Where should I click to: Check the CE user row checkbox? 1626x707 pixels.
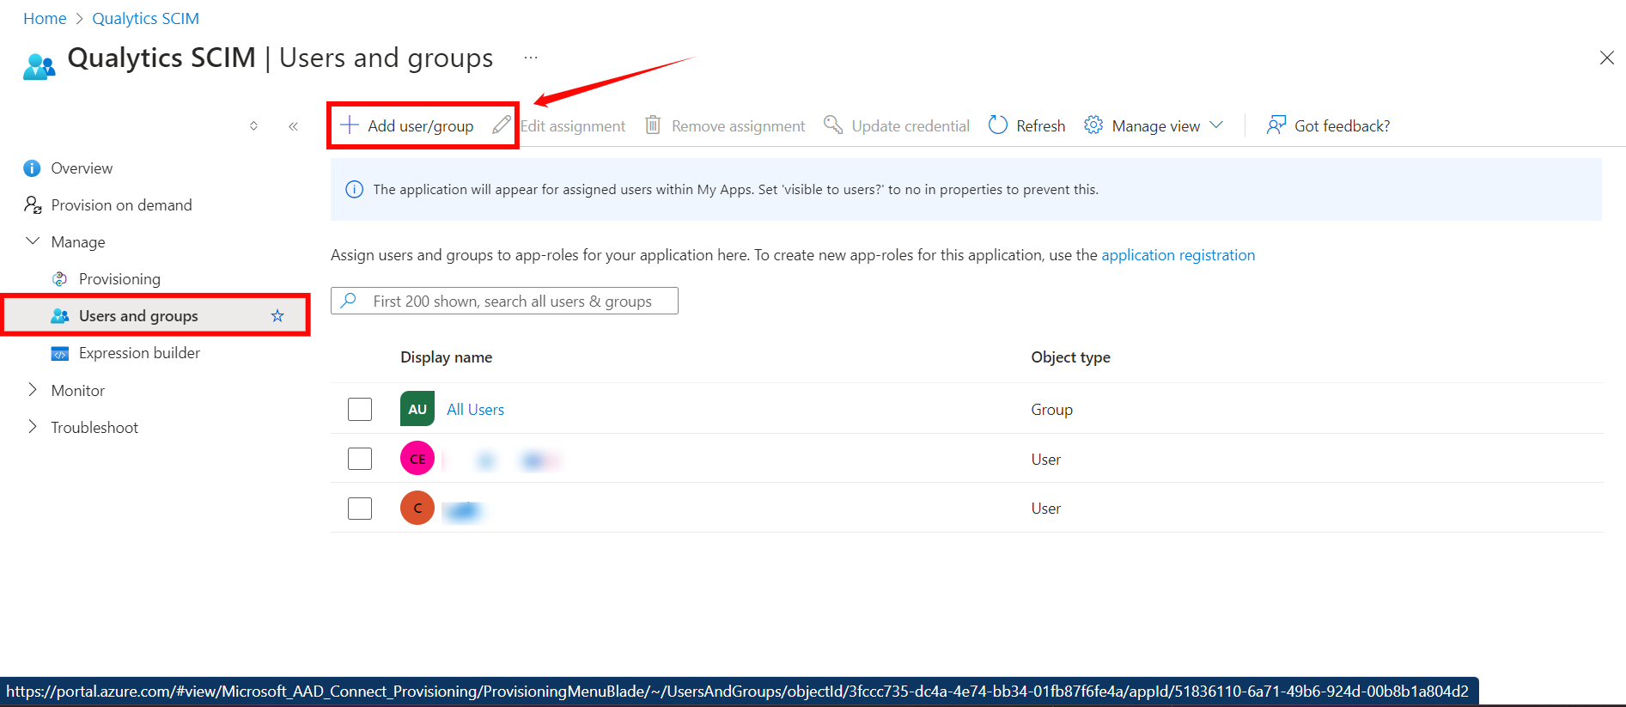tap(360, 459)
